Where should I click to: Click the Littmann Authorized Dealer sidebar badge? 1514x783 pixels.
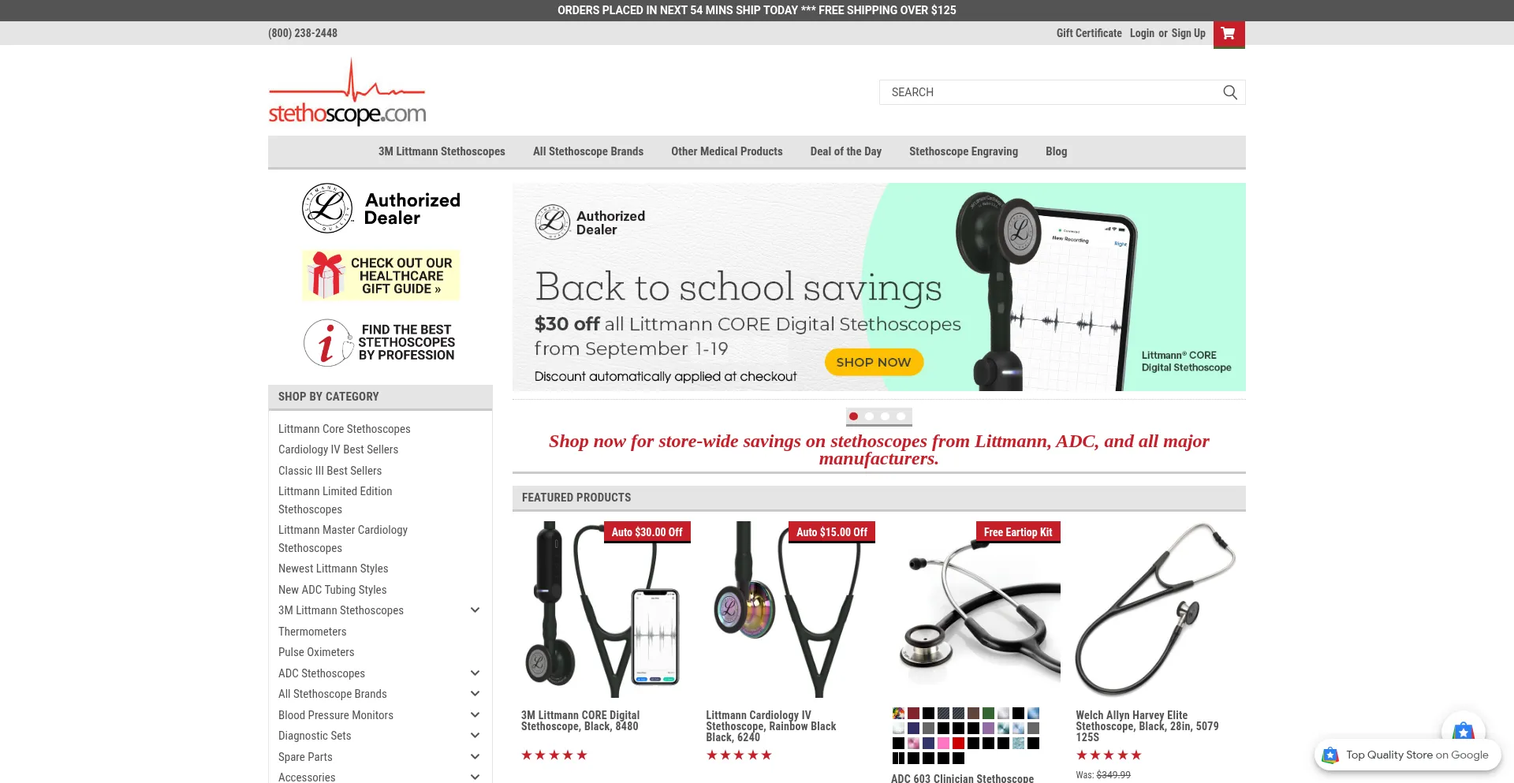[x=381, y=209]
